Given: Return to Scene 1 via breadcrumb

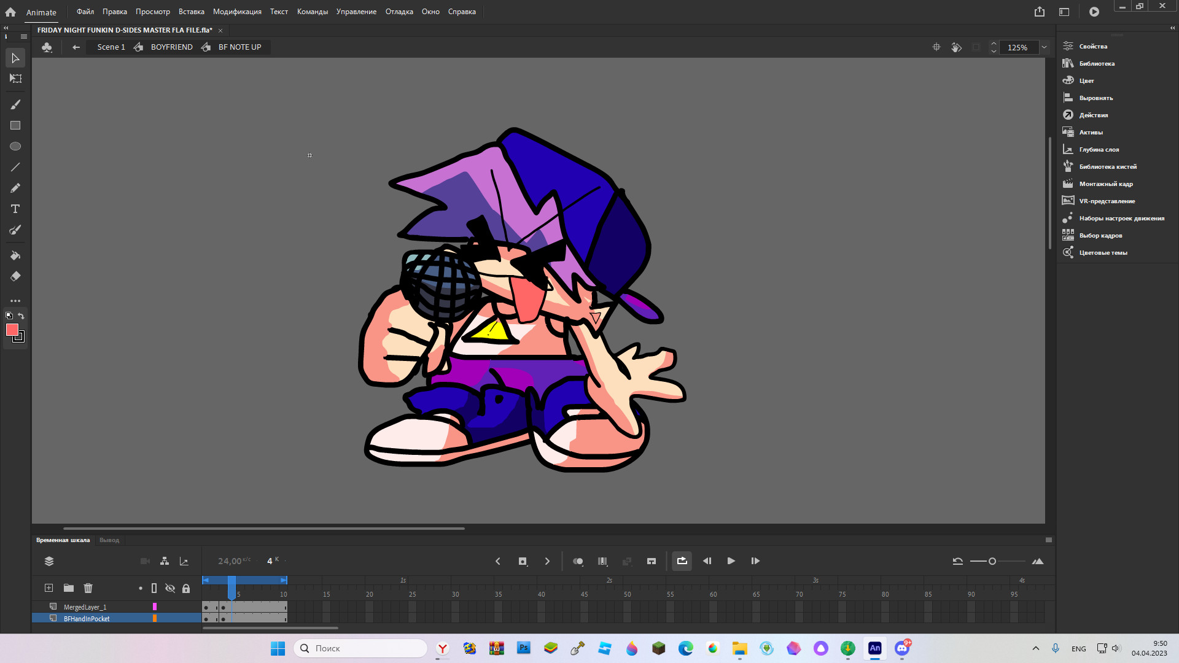Looking at the screenshot, I should (x=110, y=47).
